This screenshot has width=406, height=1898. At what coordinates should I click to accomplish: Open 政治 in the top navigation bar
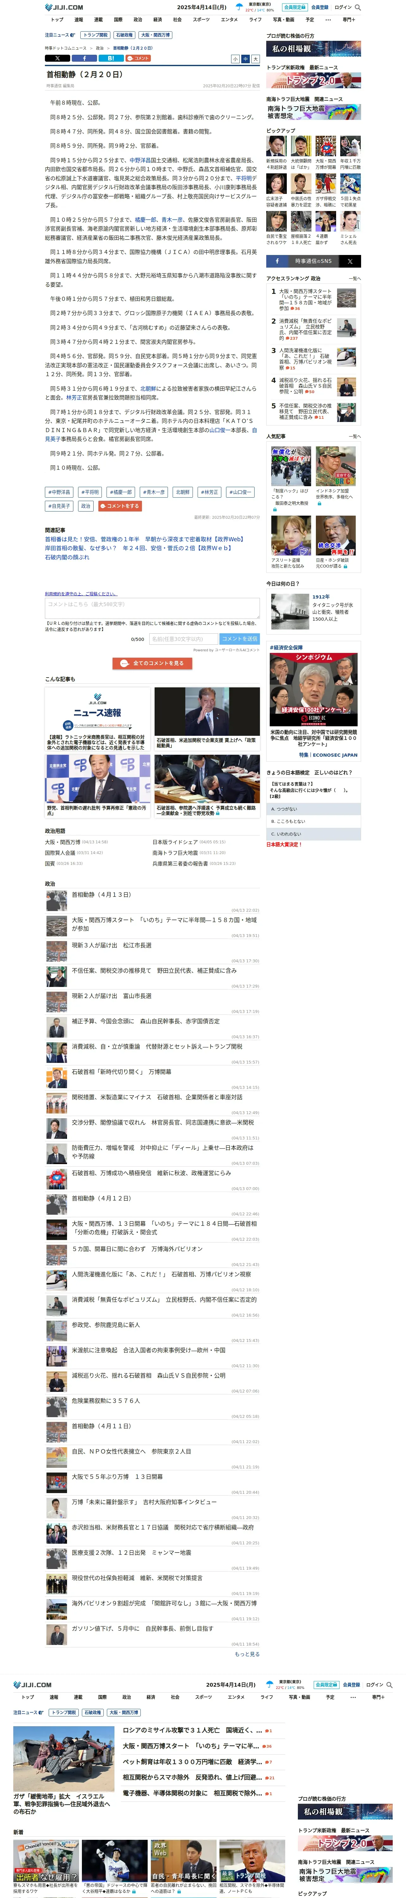138,20
